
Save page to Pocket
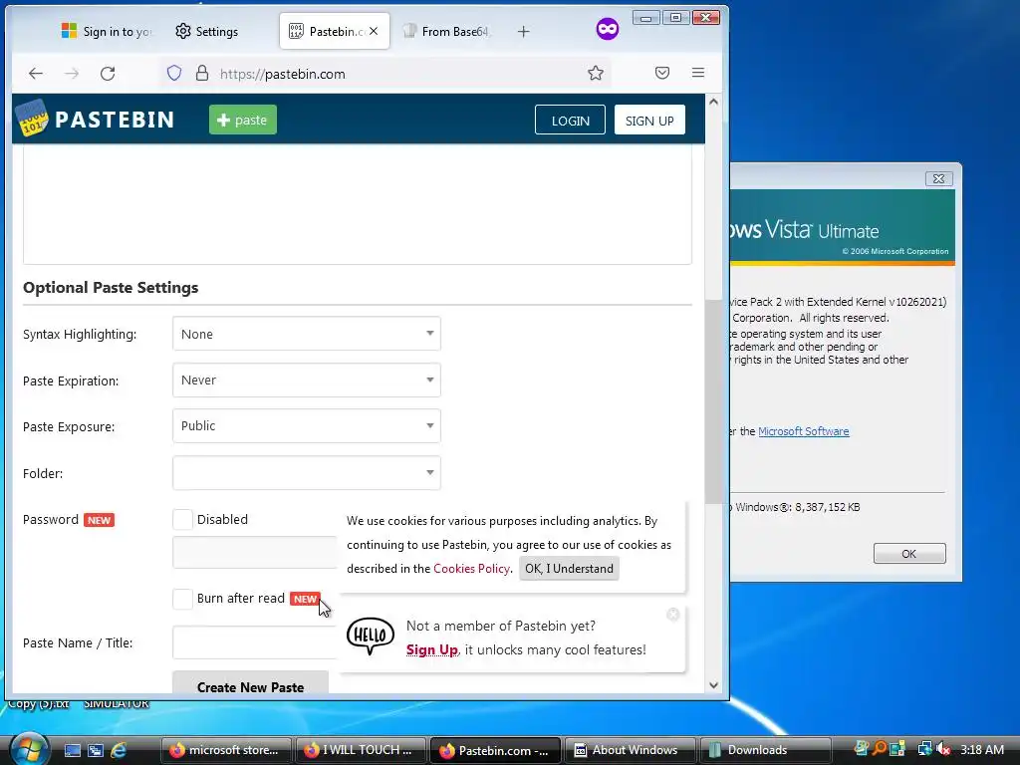click(662, 73)
